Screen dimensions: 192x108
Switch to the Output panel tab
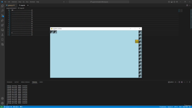(16, 82)
